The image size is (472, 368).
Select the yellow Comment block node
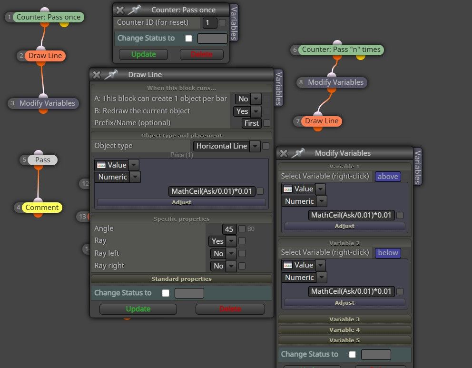point(42,208)
